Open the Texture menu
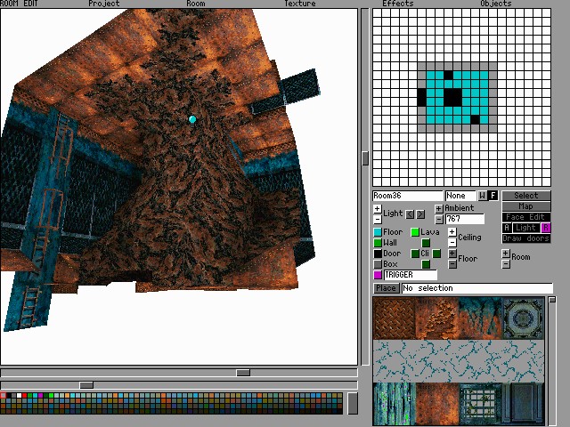570x427 pixels. (299, 4)
